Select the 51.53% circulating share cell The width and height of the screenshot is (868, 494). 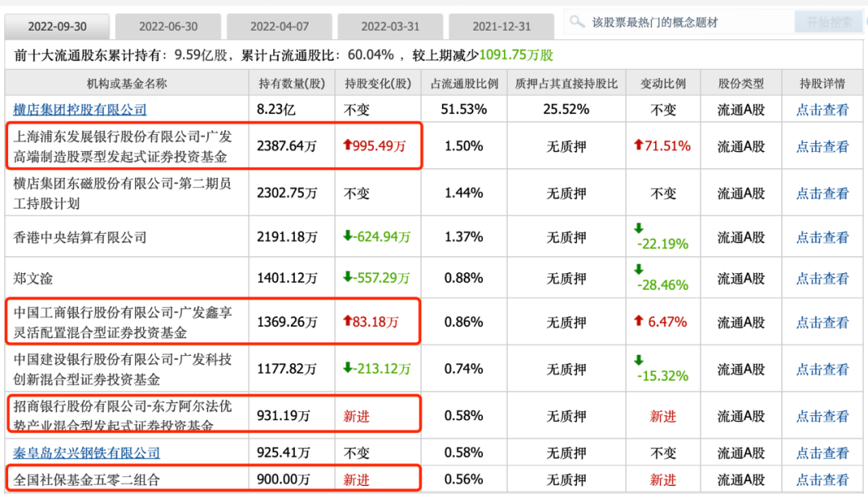click(464, 109)
